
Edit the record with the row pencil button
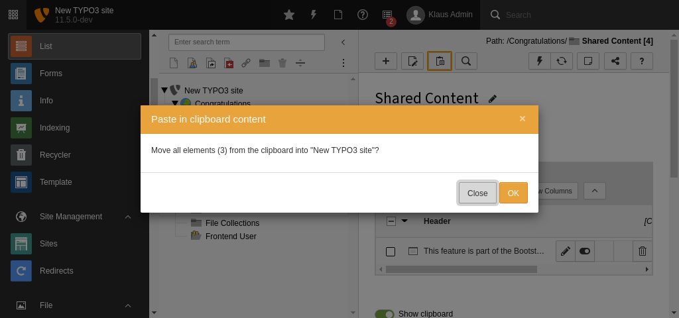(566, 251)
